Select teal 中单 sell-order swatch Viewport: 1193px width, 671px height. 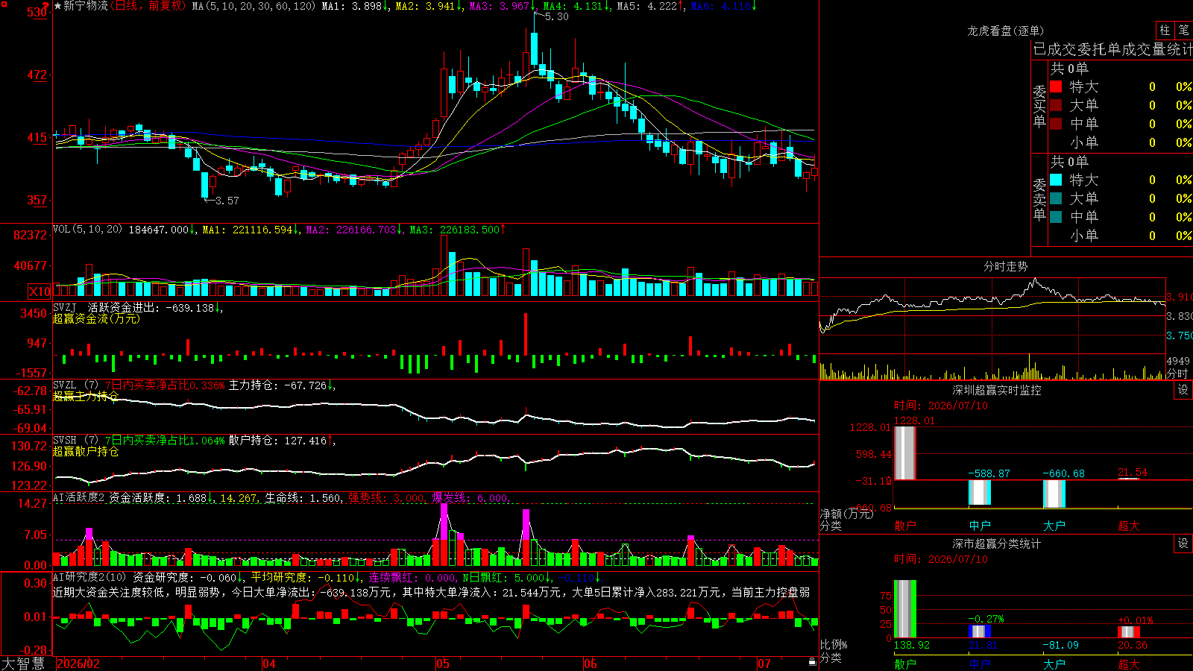point(1056,217)
